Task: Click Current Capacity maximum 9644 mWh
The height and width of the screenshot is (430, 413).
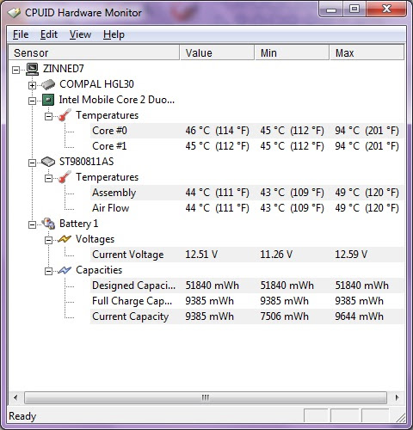Action: pos(359,316)
